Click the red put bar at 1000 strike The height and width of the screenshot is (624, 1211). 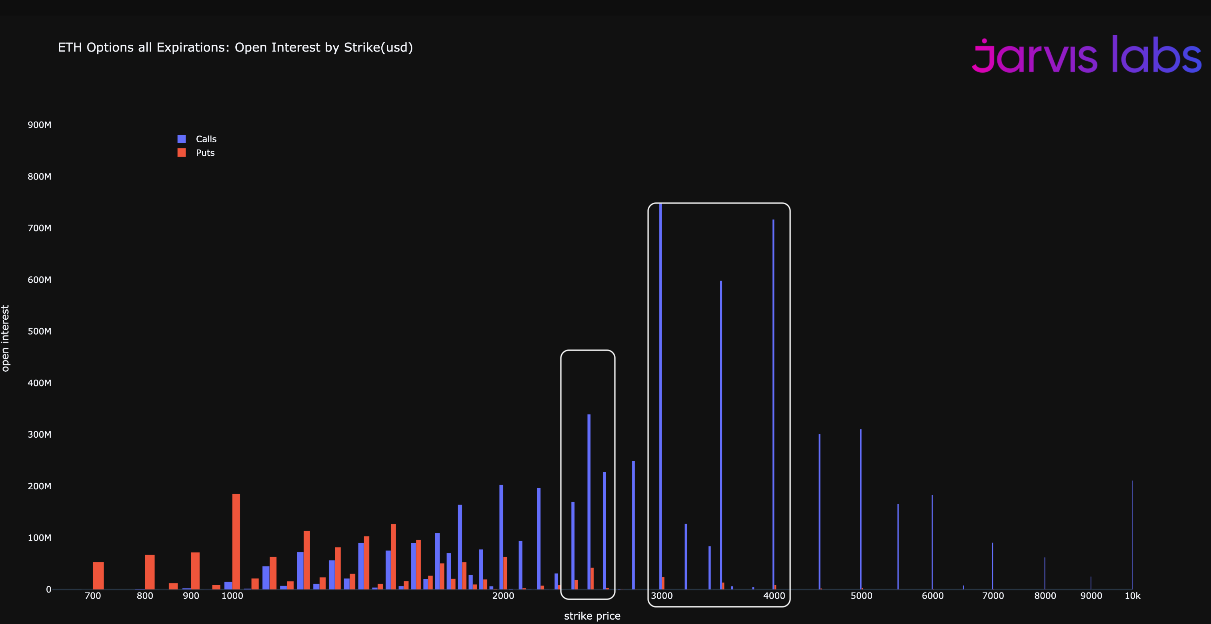click(x=236, y=540)
